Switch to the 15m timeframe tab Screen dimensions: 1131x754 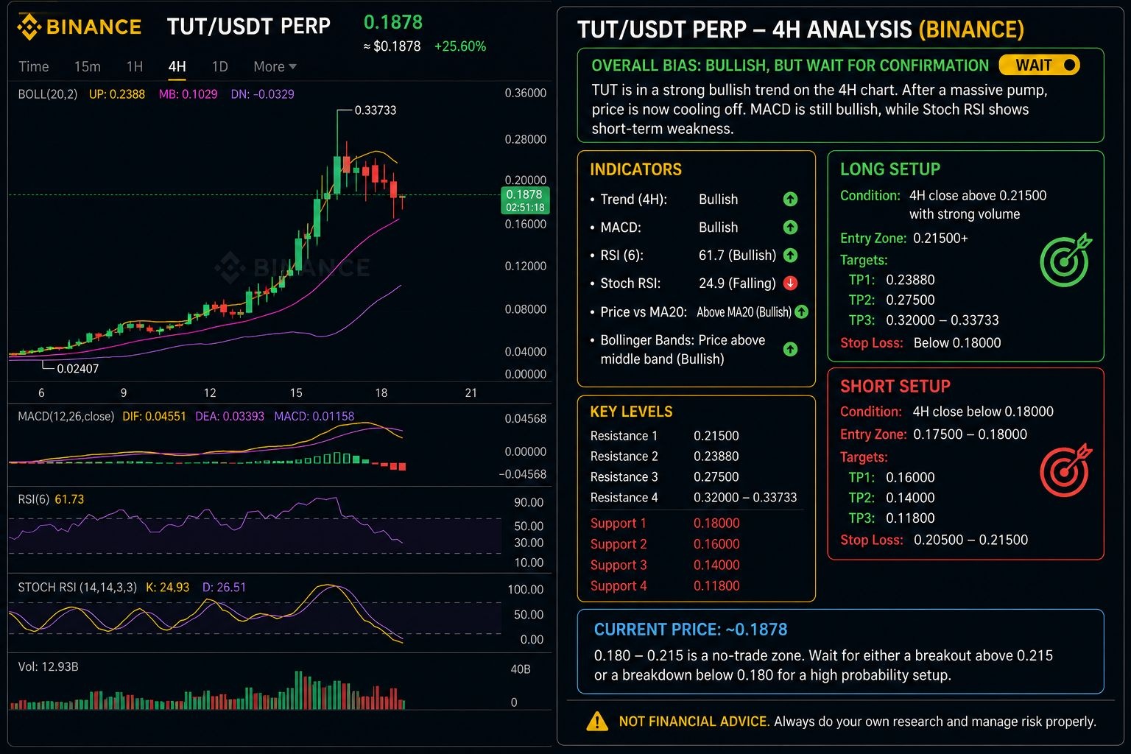[x=88, y=66]
